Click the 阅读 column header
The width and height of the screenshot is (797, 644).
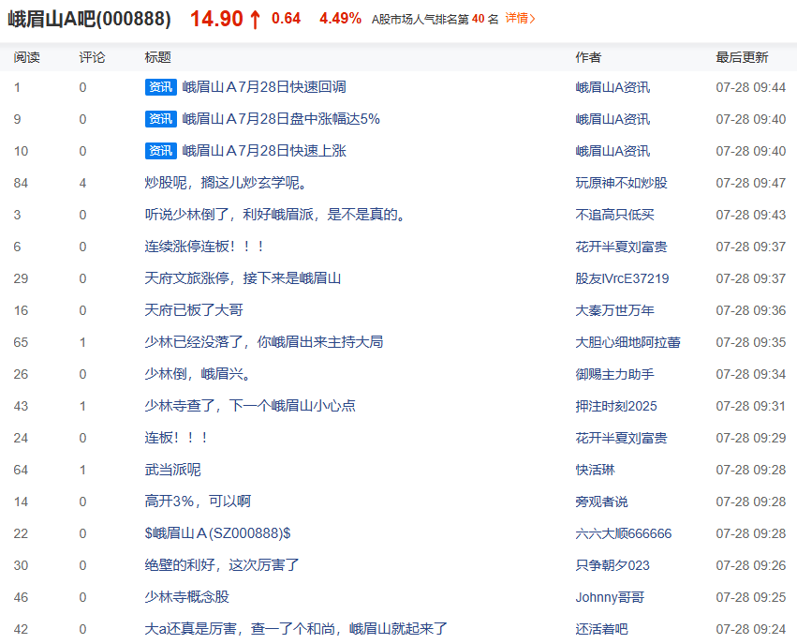[x=26, y=57]
